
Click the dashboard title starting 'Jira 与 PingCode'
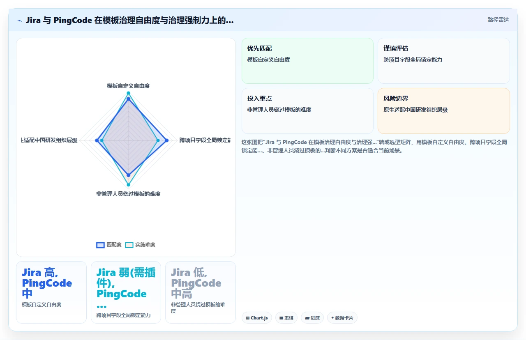click(x=129, y=20)
